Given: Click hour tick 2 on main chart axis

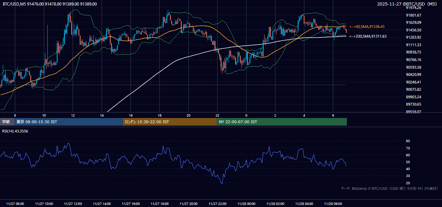Looking at the screenshot, I should [x=275, y=115].
